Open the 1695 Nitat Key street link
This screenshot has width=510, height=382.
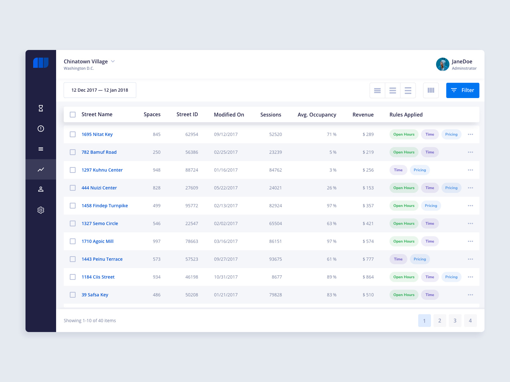coord(97,134)
